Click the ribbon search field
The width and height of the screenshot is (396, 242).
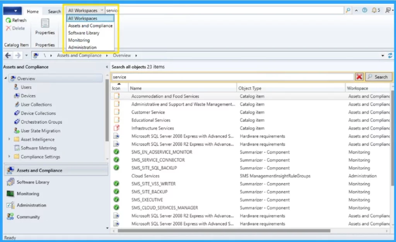[224, 10]
